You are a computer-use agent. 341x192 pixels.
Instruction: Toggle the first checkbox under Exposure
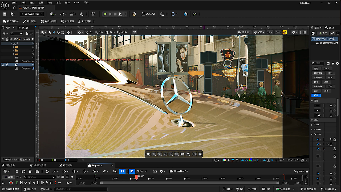[318, 139]
